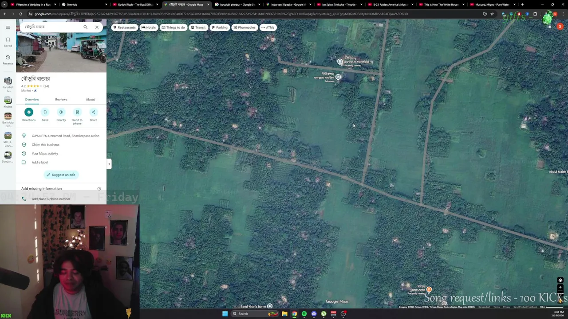
Task: Bookmark this page with the star
Action: pos(492,14)
